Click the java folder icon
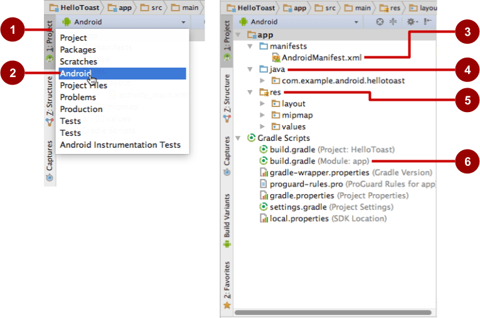 point(264,69)
